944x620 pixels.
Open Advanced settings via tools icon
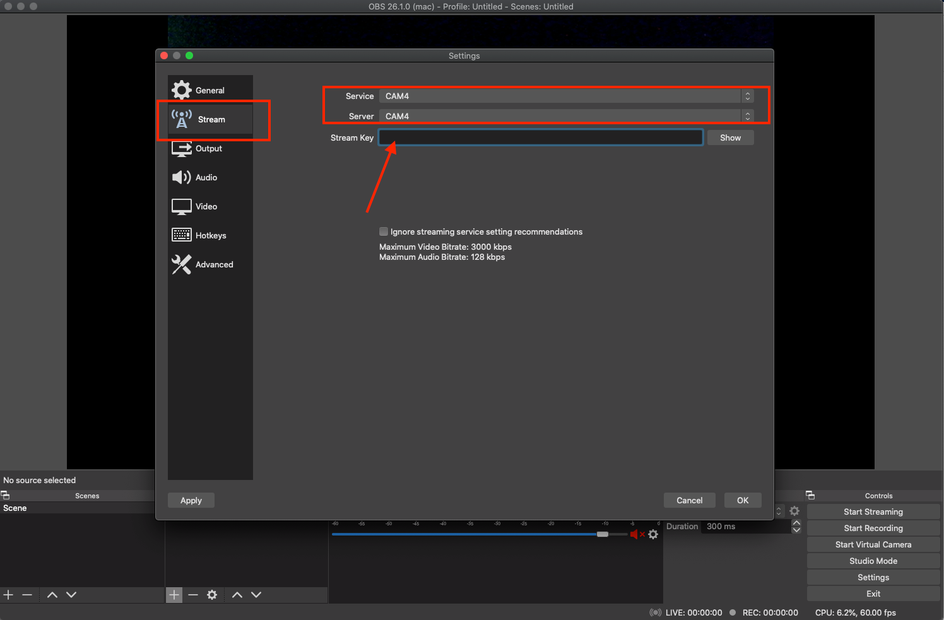point(182,264)
